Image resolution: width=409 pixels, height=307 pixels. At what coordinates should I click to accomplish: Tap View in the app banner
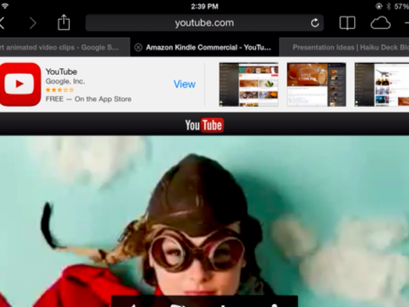pos(184,84)
